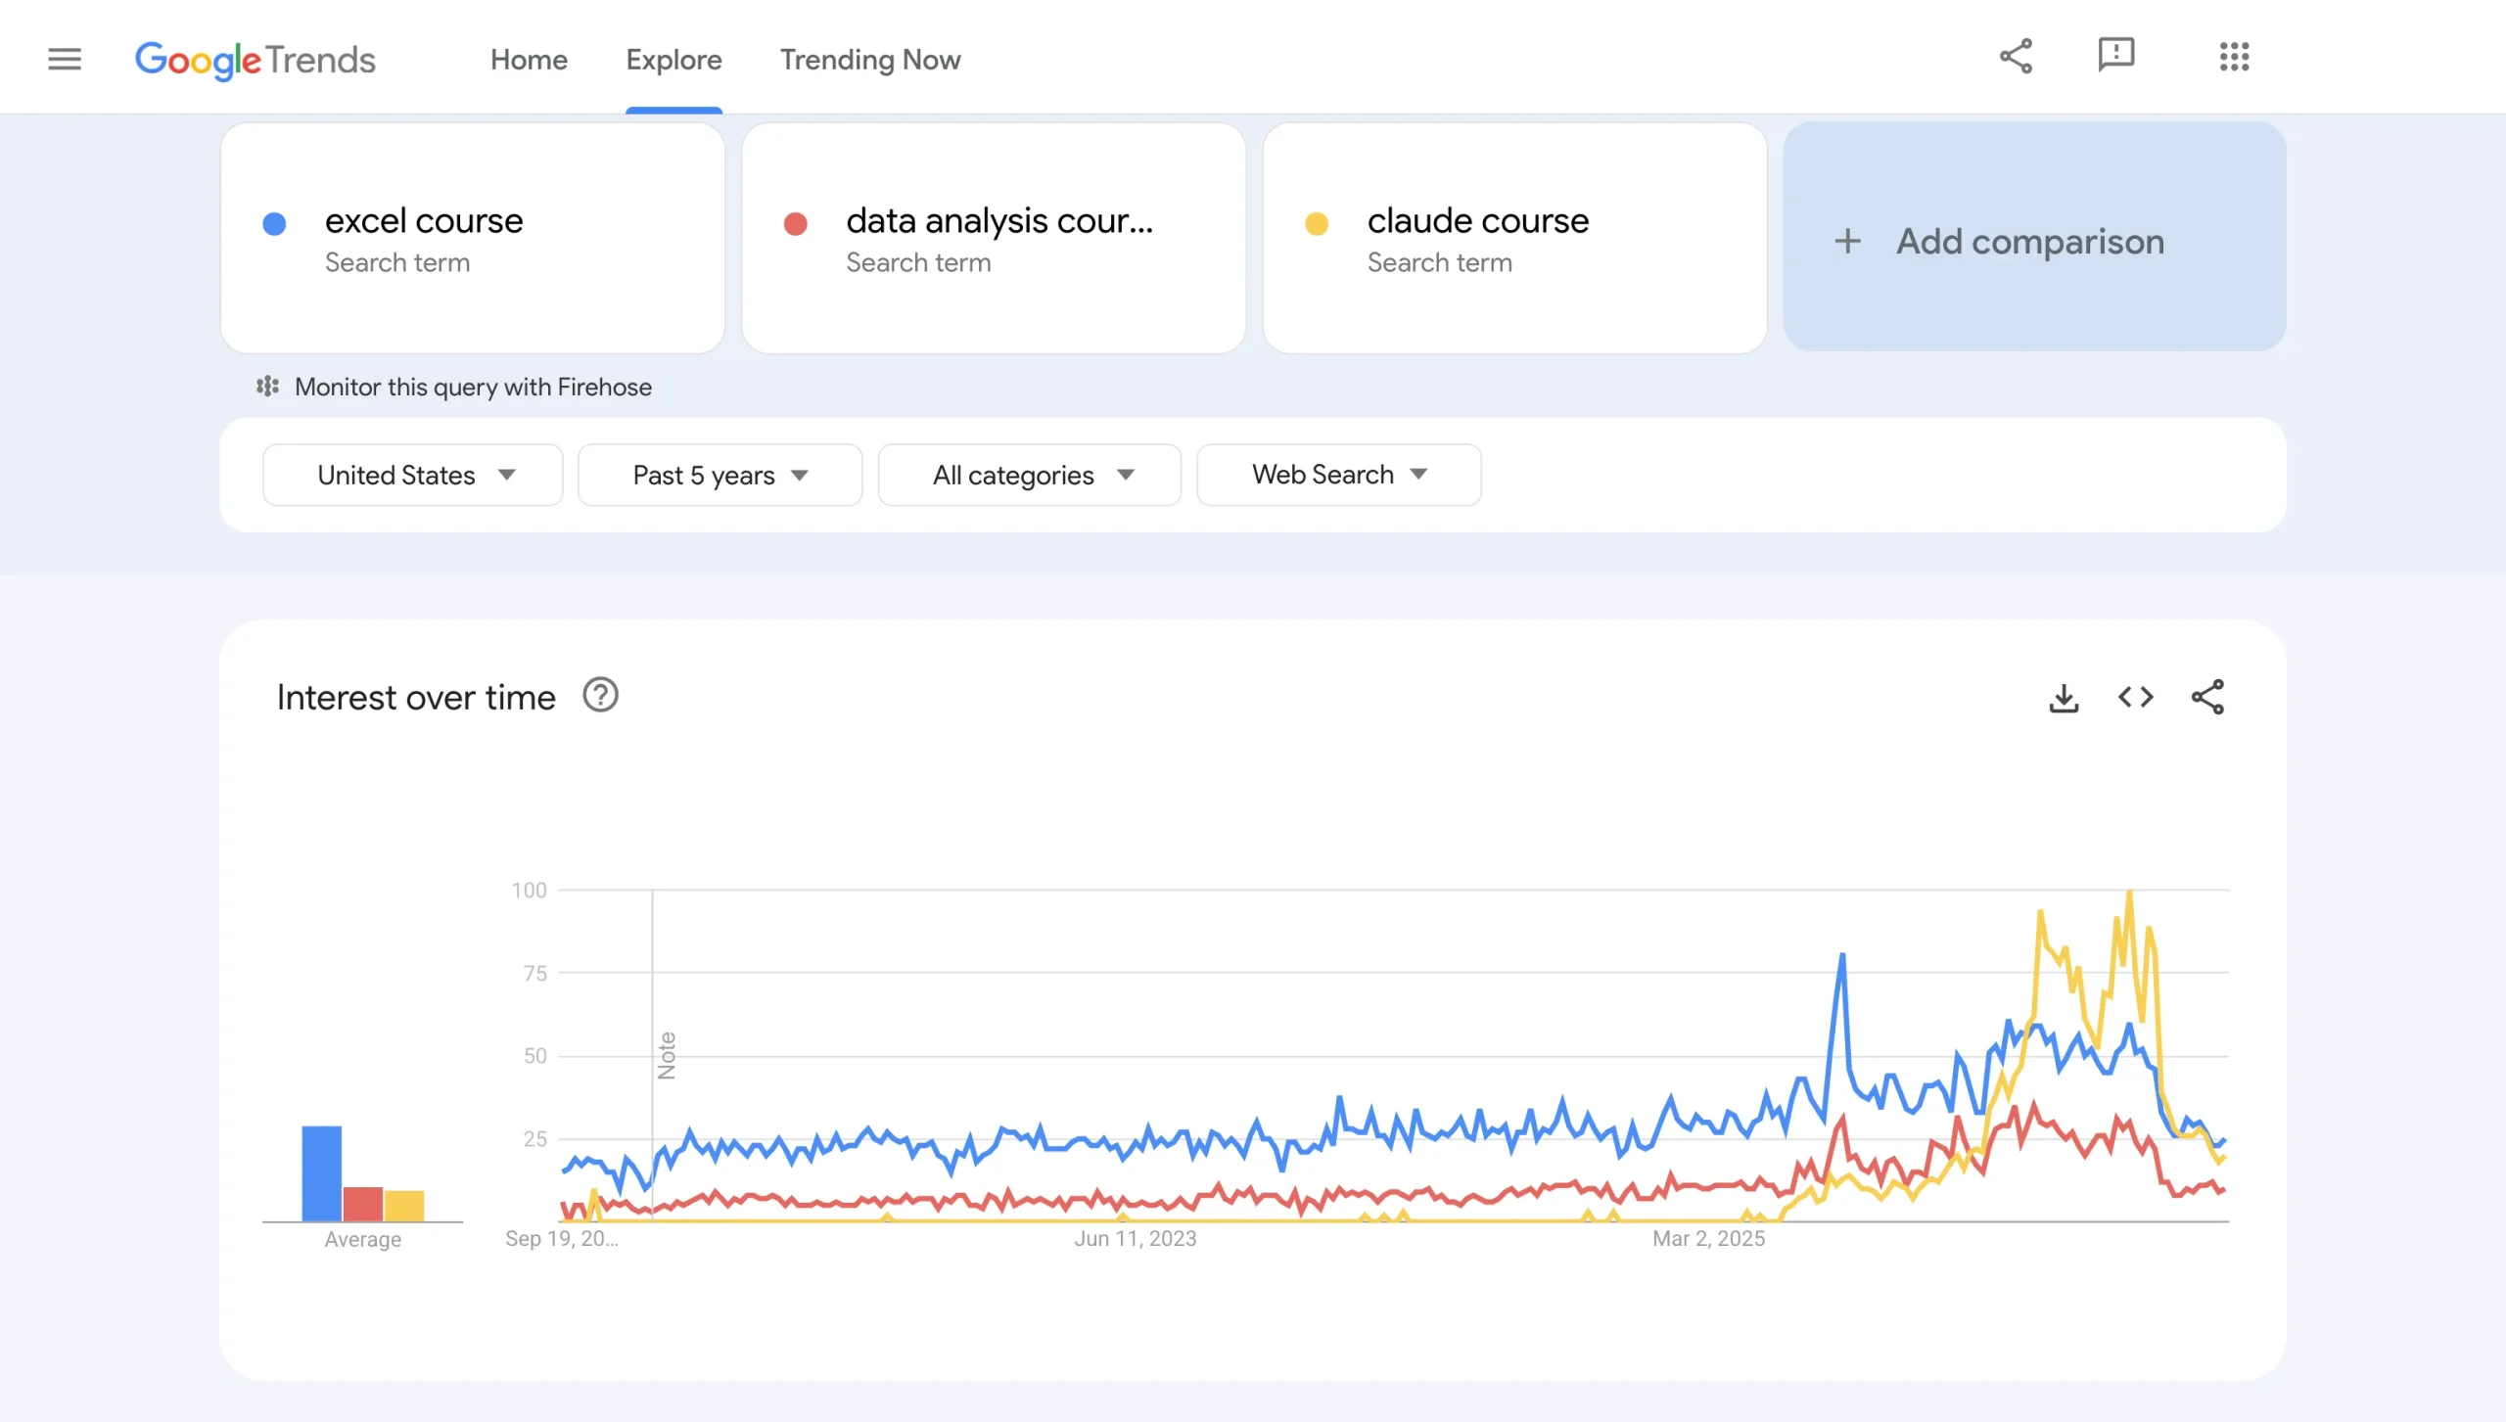The image size is (2506, 1422).
Task: Open the hamburger main menu
Action: pyautogui.click(x=65, y=60)
